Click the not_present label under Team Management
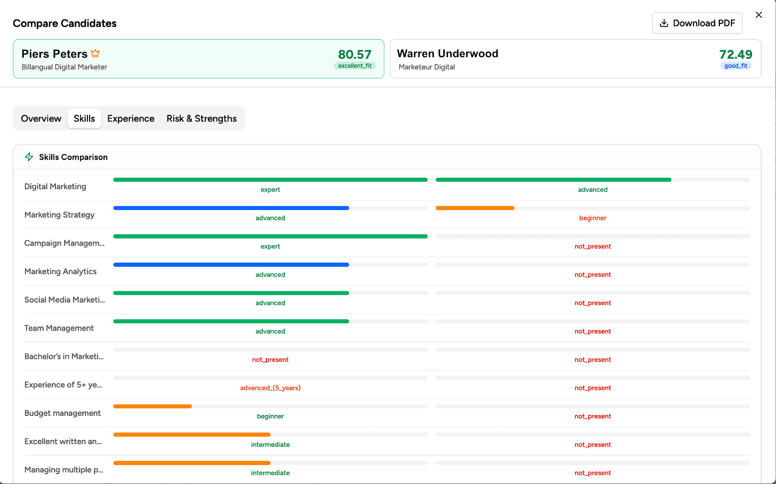This screenshot has height=484, width=776. 593,331
